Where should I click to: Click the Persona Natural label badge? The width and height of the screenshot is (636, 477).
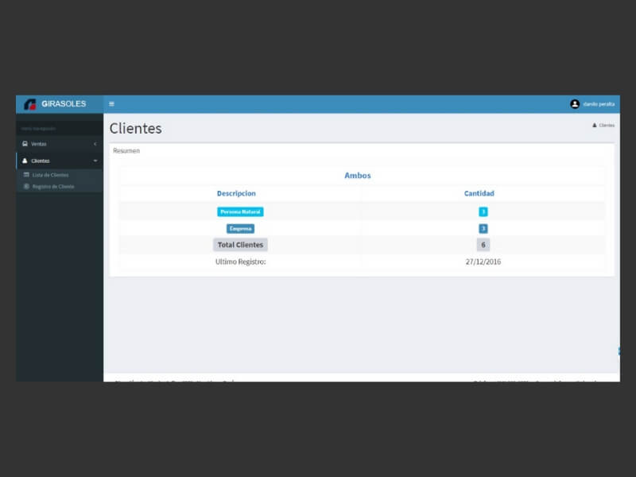click(x=240, y=211)
